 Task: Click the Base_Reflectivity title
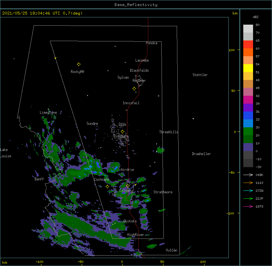pyautogui.click(x=136, y=5)
